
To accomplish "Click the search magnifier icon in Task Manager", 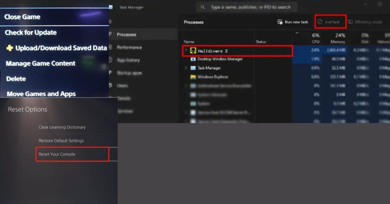I will tap(203, 7).
